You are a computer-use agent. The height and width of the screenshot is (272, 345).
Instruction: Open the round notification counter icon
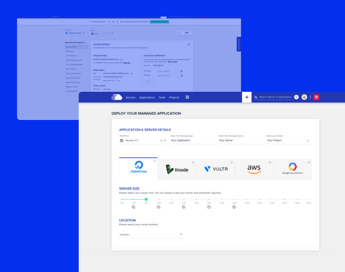pyautogui.click(x=296, y=97)
